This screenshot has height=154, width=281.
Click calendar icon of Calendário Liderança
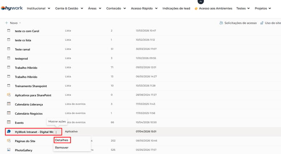9,104
